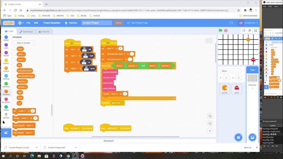
Task: Tick the checkbox for next-ghost-move variable
Action: click(14, 71)
